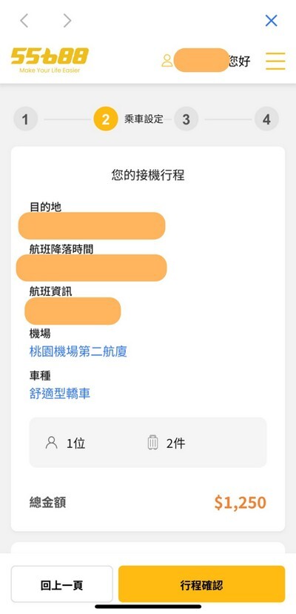The image size is (296, 614).
Task: Open the hamburger menu
Action: coord(275,61)
